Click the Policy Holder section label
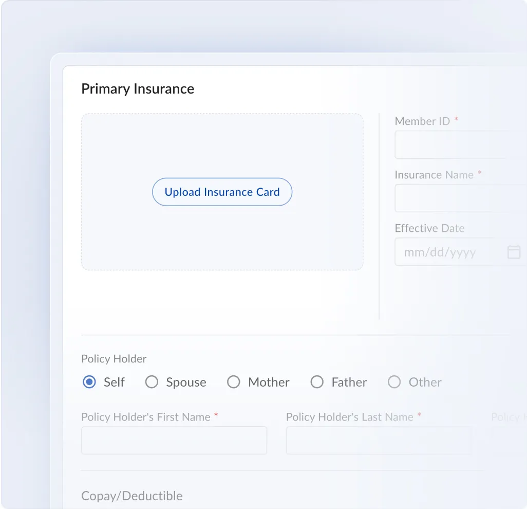 pyautogui.click(x=114, y=359)
